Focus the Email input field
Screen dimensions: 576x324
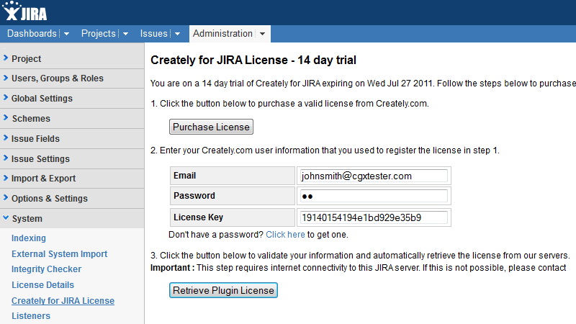(x=374, y=176)
